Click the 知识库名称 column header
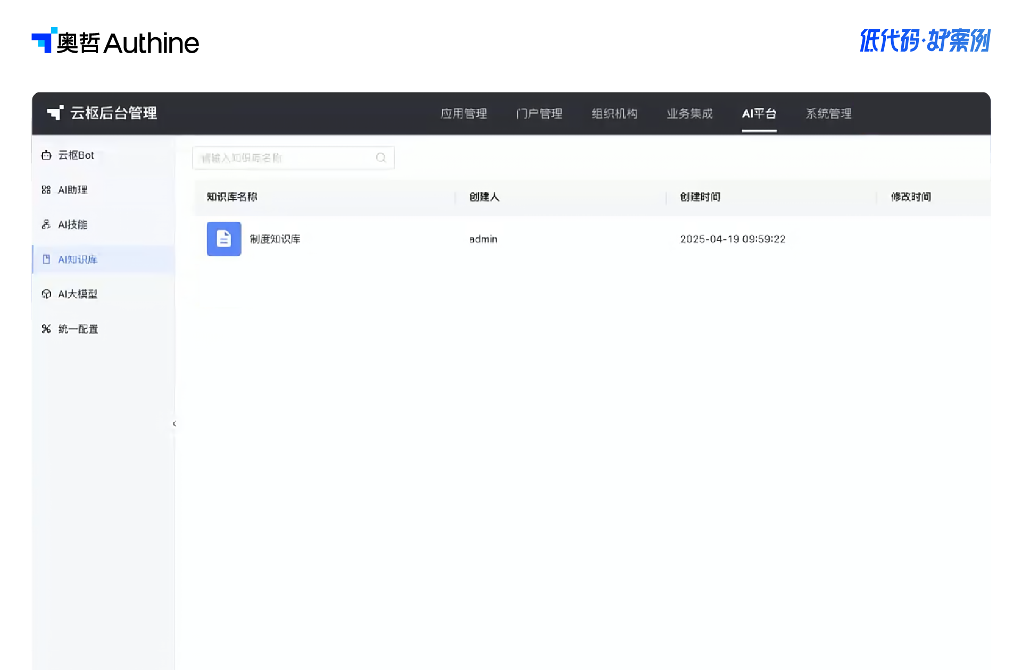Screen dimensions: 1022x670 (232, 197)
